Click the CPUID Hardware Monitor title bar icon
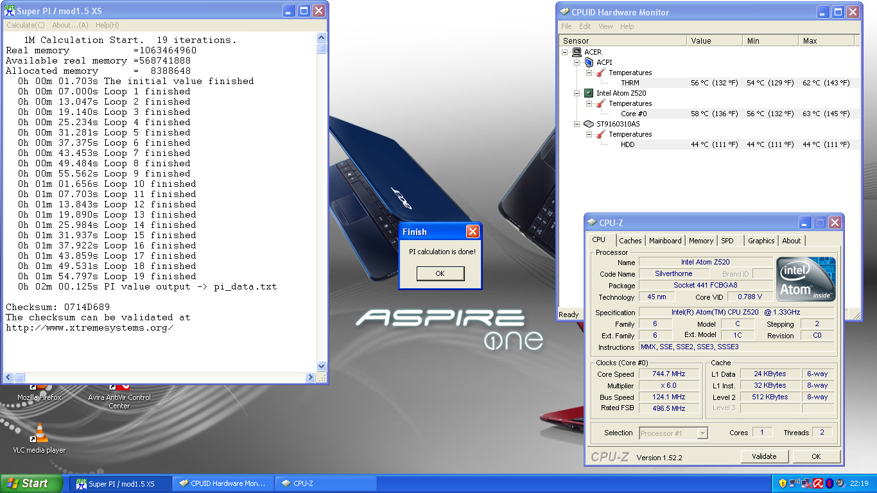This screenshot has height=493, width=877. [564, 12]
